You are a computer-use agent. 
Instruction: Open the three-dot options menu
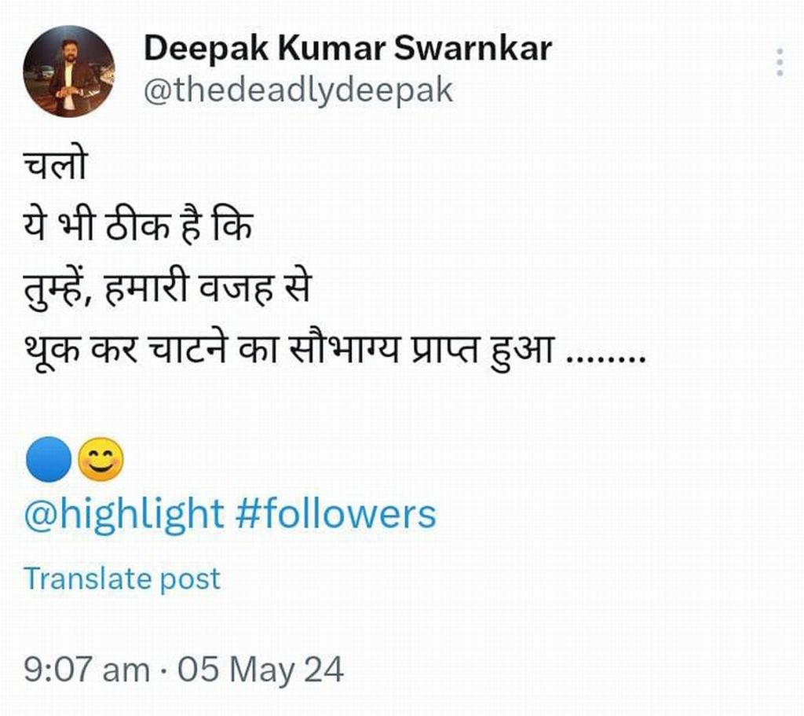click(x=780, y=63)
